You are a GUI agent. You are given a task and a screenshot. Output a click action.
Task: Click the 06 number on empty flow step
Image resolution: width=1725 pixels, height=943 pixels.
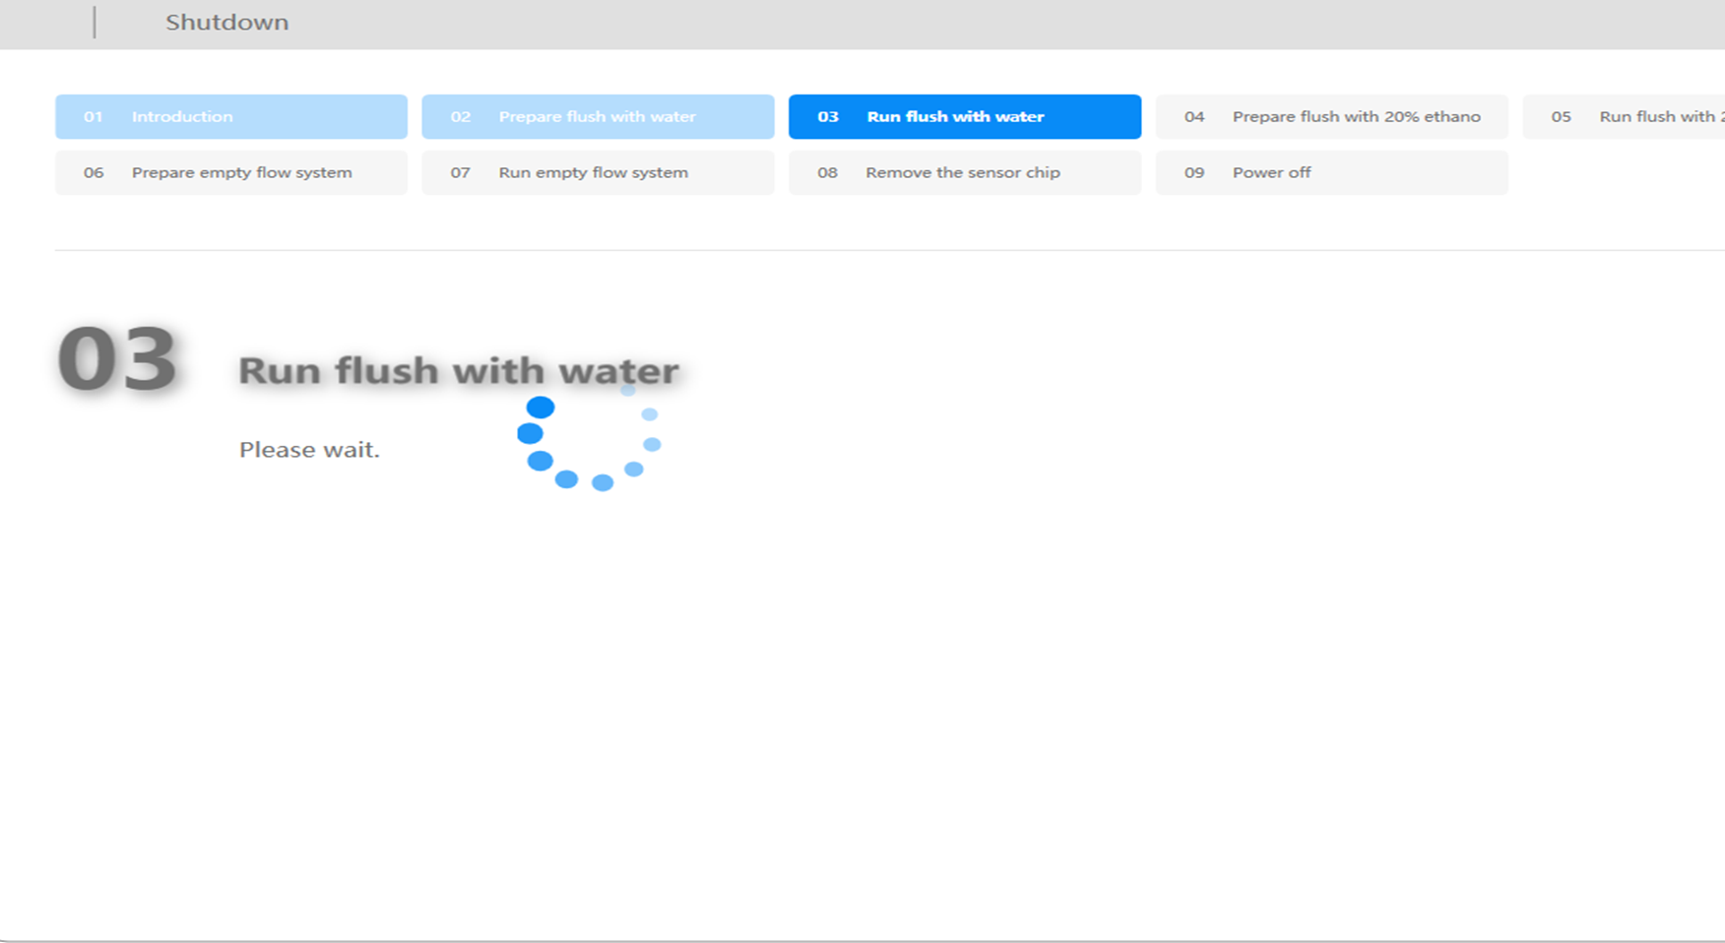[94, 173]
